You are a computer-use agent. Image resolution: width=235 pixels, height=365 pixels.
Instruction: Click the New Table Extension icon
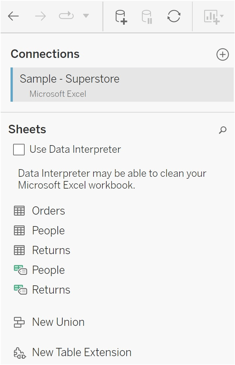point(19,352)
